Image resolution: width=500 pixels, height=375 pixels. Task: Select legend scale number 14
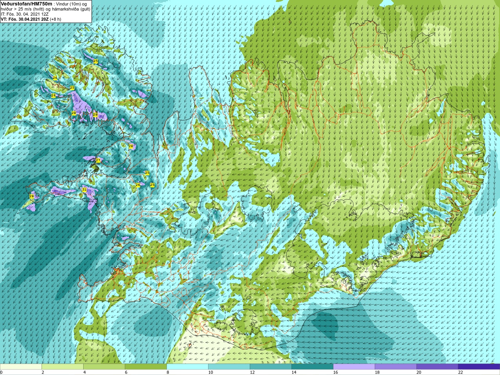[x=294, y=372]
